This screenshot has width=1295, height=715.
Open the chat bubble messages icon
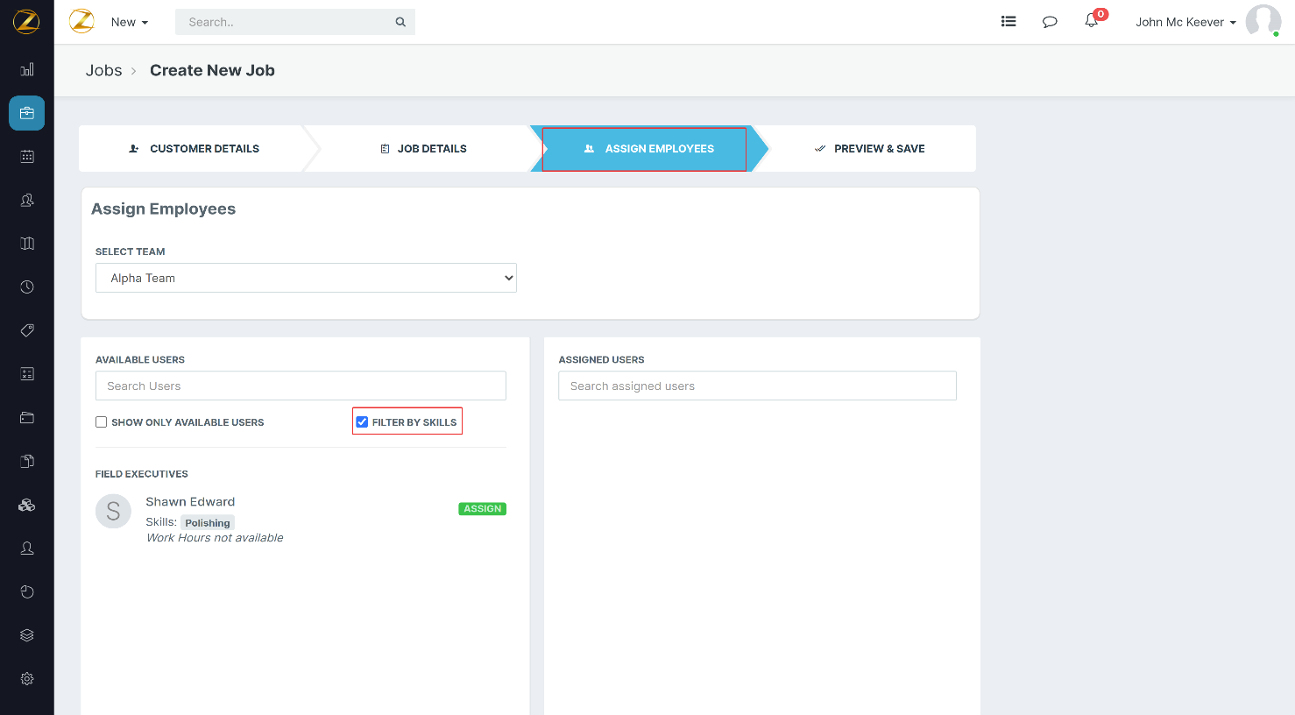pyautogui.click(x=1050, y=22)
